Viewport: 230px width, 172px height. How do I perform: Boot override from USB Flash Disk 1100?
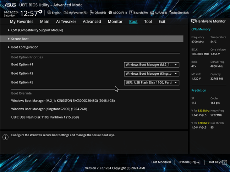[45, 117]
